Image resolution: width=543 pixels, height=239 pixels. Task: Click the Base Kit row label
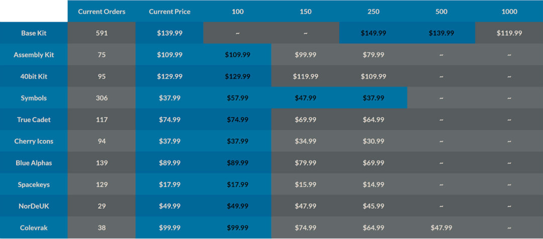[34, 33]
